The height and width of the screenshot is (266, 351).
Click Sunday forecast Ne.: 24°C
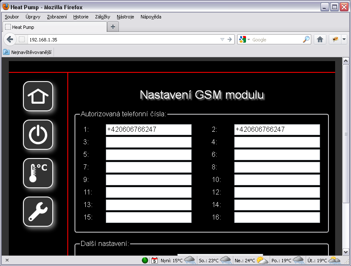point(251,260)
